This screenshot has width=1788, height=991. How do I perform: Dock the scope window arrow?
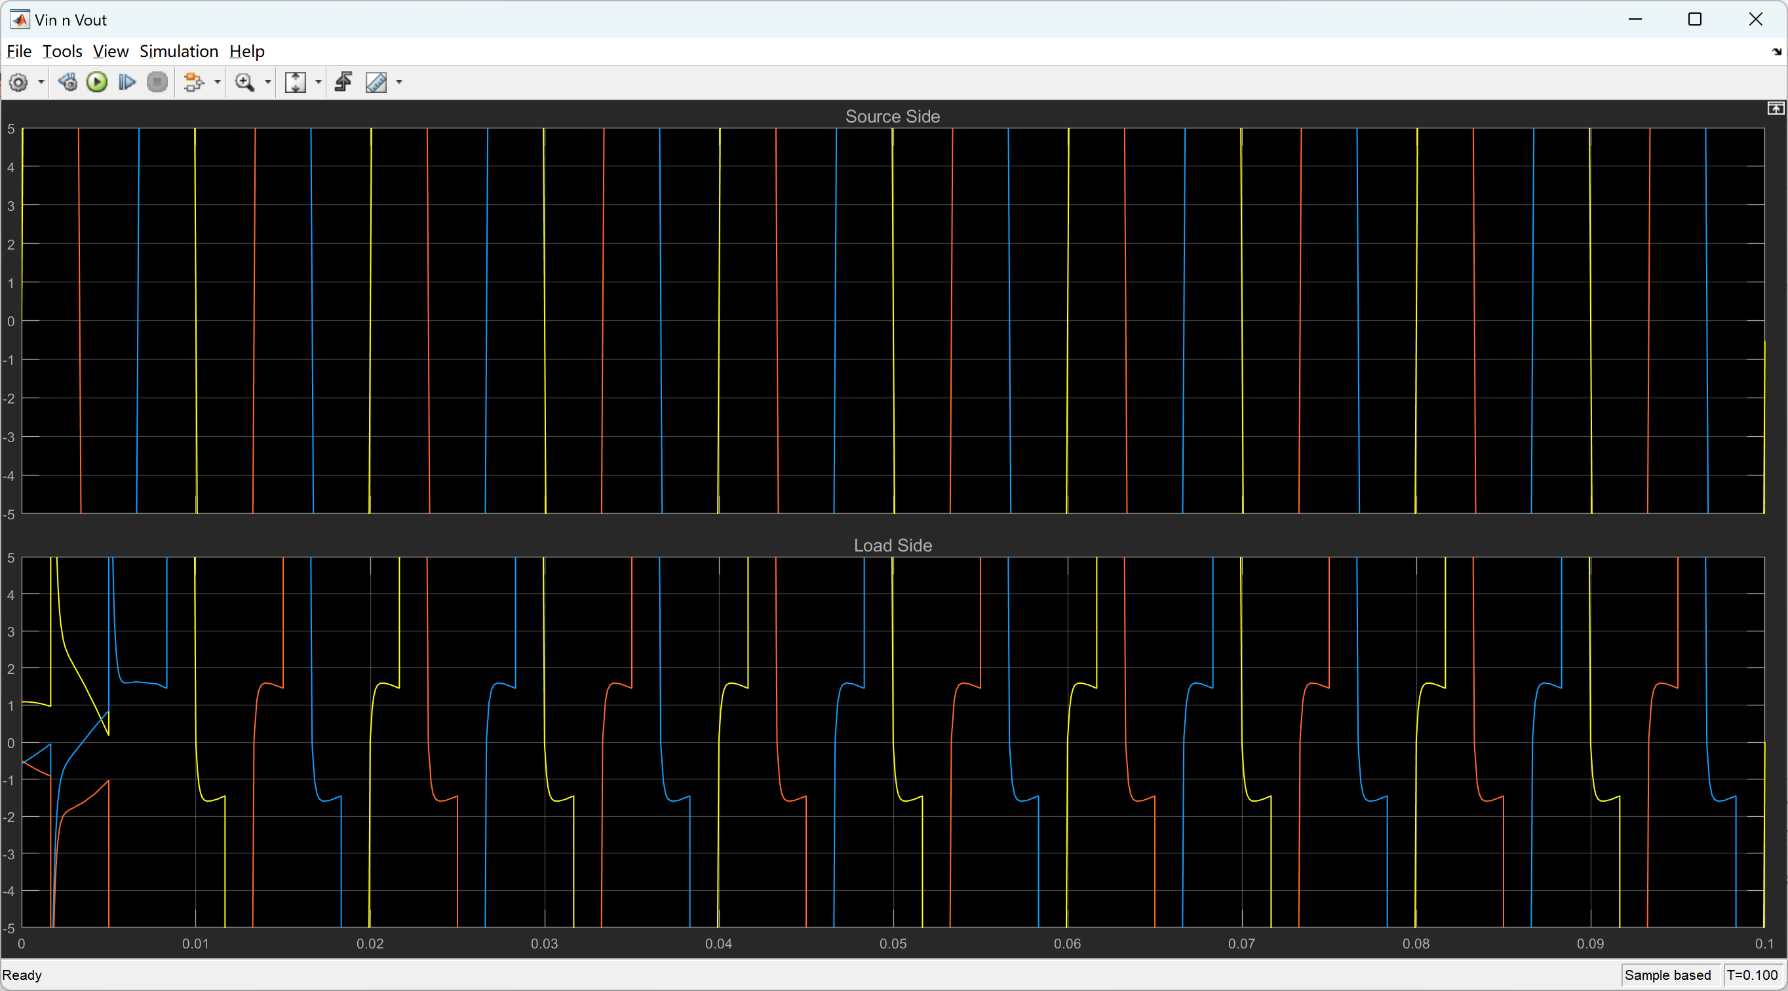tap(1776, 51)
